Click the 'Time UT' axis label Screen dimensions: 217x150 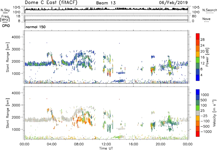pyautogui.click(x=106, y=148)
